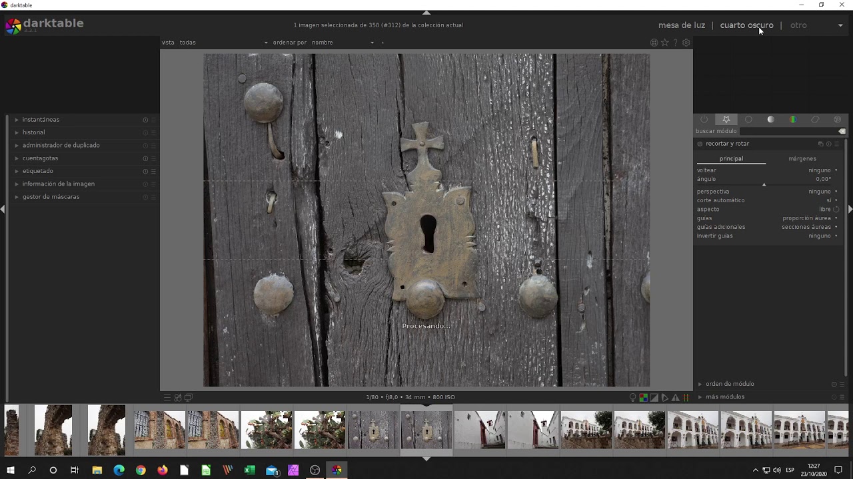This screenshot has height=479, width=853.
Task: Switch to mesa de luz view
Action: point(682,25)
